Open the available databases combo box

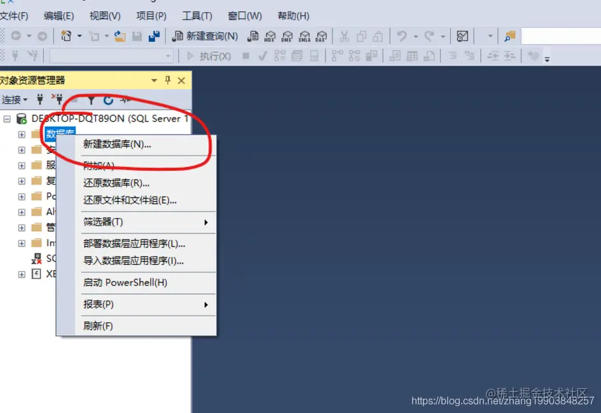point(111,57)
